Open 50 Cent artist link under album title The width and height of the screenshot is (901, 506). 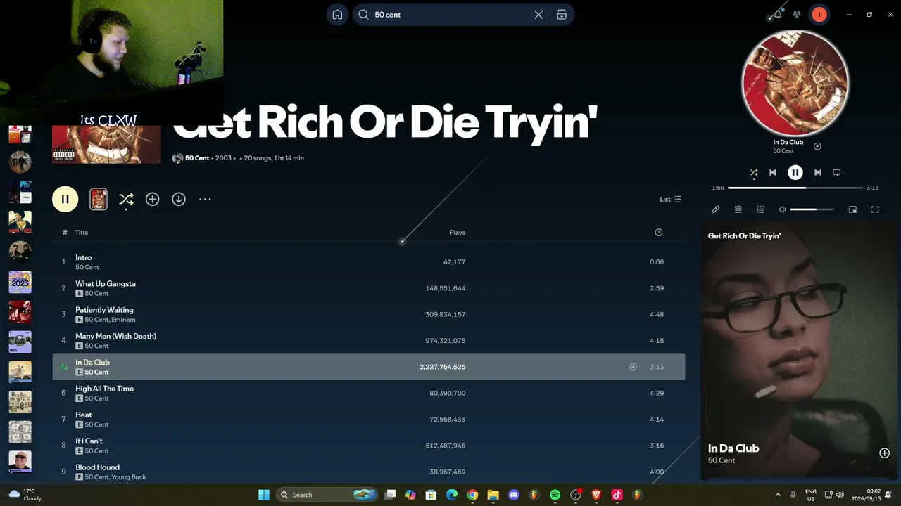tap(197, 158)
